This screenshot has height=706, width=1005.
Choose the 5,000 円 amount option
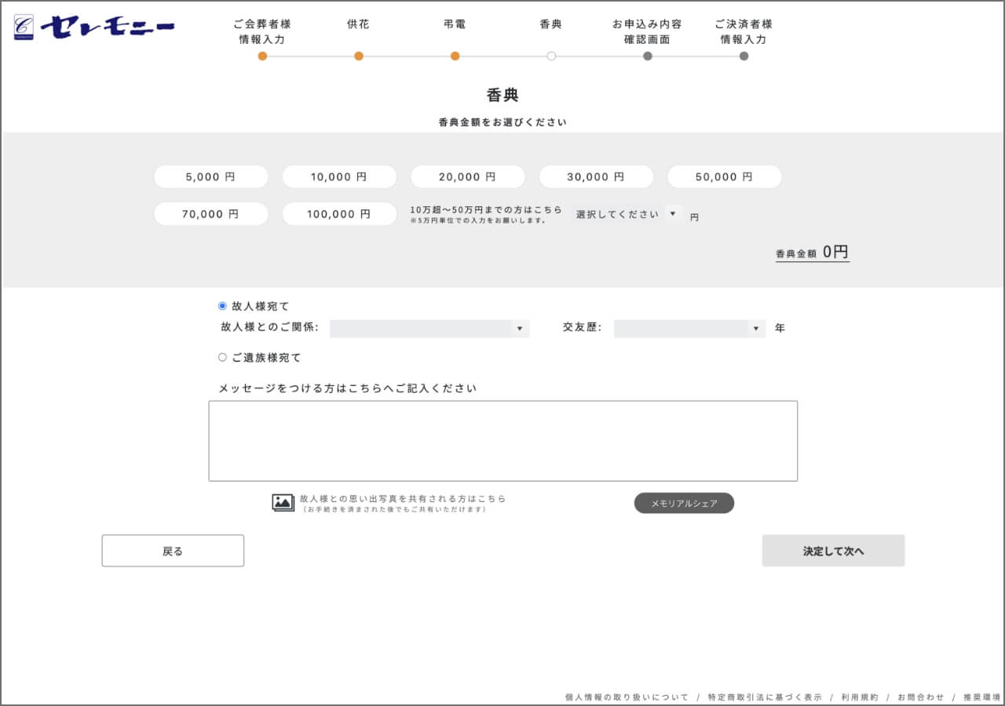[x=210, y=177]
